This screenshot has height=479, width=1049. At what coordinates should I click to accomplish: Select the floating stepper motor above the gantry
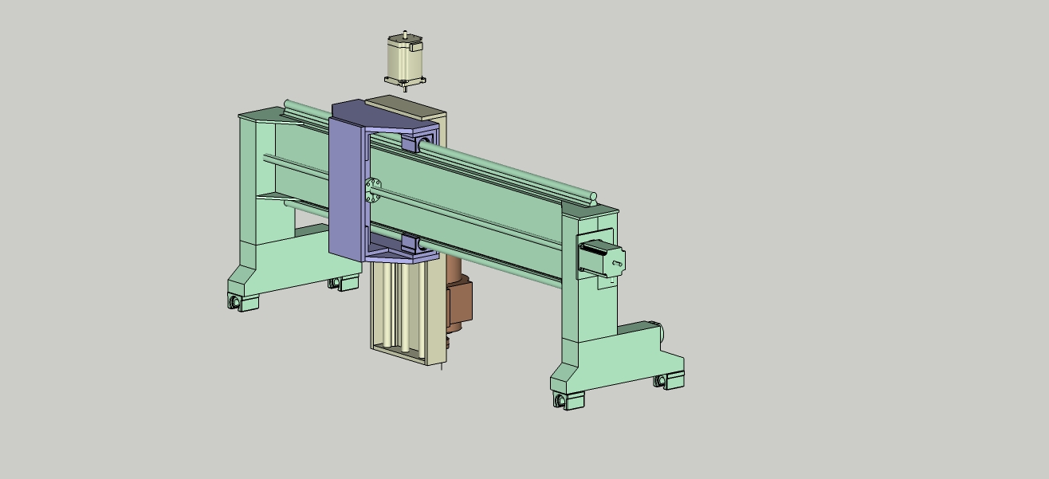(x=404, y=57)
